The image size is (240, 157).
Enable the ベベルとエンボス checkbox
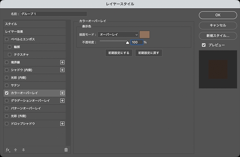(7, 39)
